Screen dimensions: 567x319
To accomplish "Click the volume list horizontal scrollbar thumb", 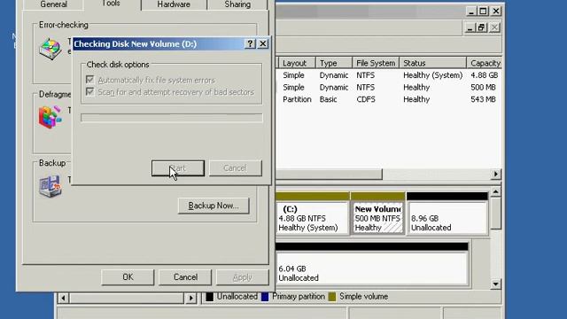I will [329, 175].
